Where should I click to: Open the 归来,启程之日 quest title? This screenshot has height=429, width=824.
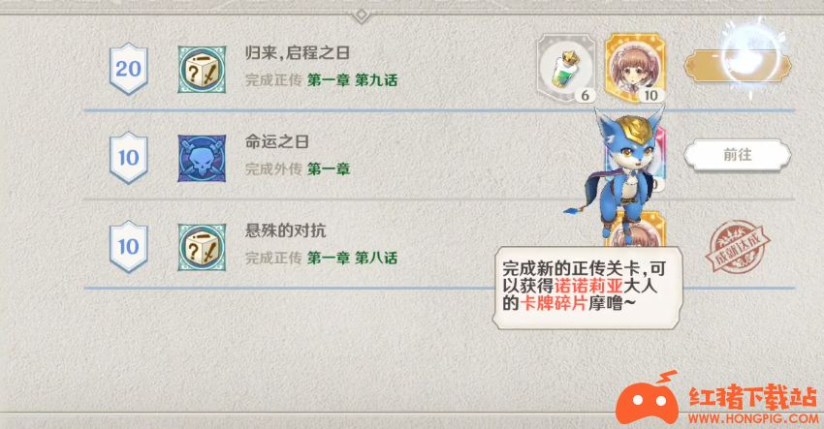click(x=298, y=53)
